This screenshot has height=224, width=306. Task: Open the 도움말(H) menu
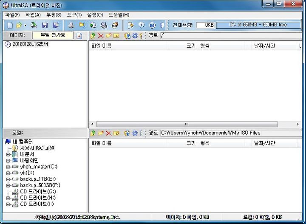119,15
